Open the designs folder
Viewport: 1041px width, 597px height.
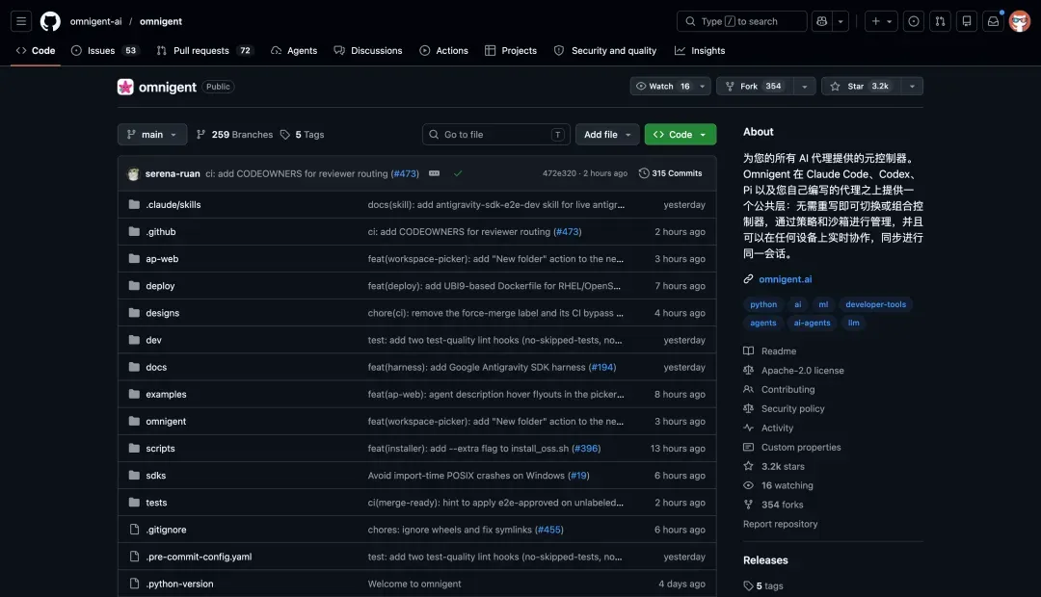163,313
